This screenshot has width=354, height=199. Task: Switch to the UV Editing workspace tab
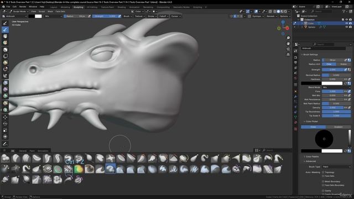92,7
